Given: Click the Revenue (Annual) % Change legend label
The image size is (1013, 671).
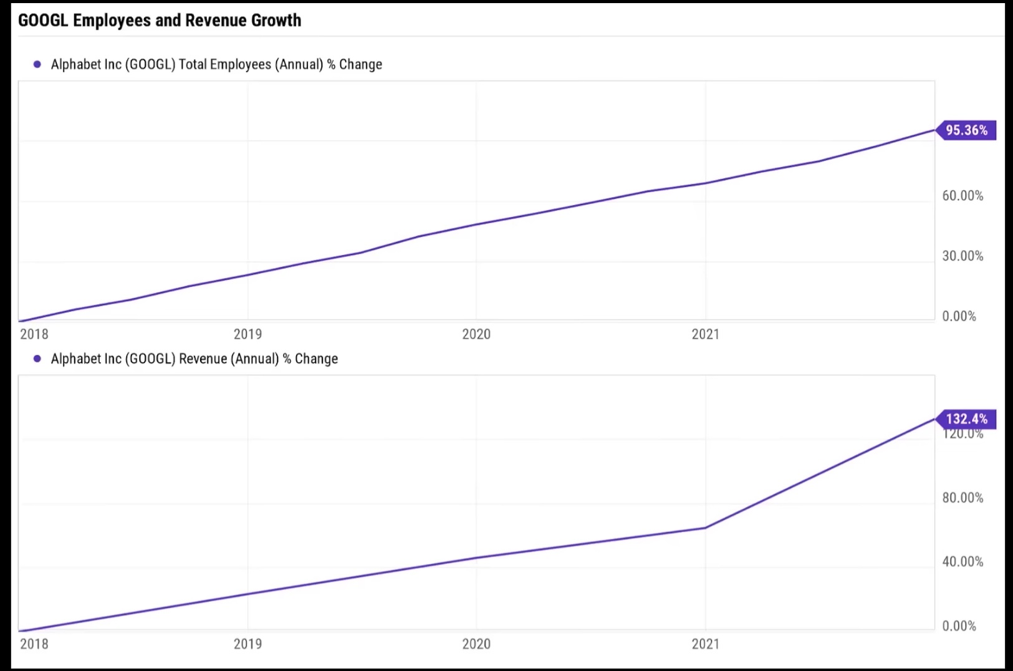Looking at the screenshot, I should (x=194, y=359).
